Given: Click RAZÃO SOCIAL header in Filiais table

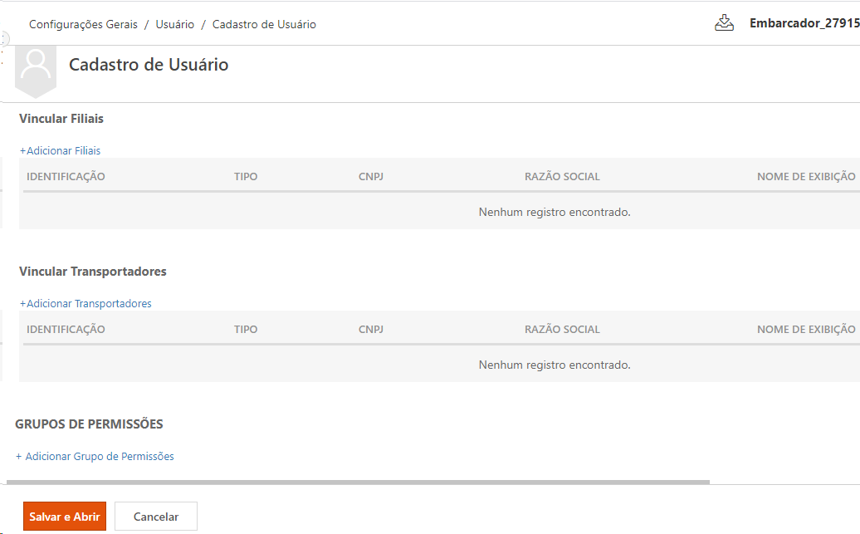Looking at the screenshot, I should click(x=562, y=176).
